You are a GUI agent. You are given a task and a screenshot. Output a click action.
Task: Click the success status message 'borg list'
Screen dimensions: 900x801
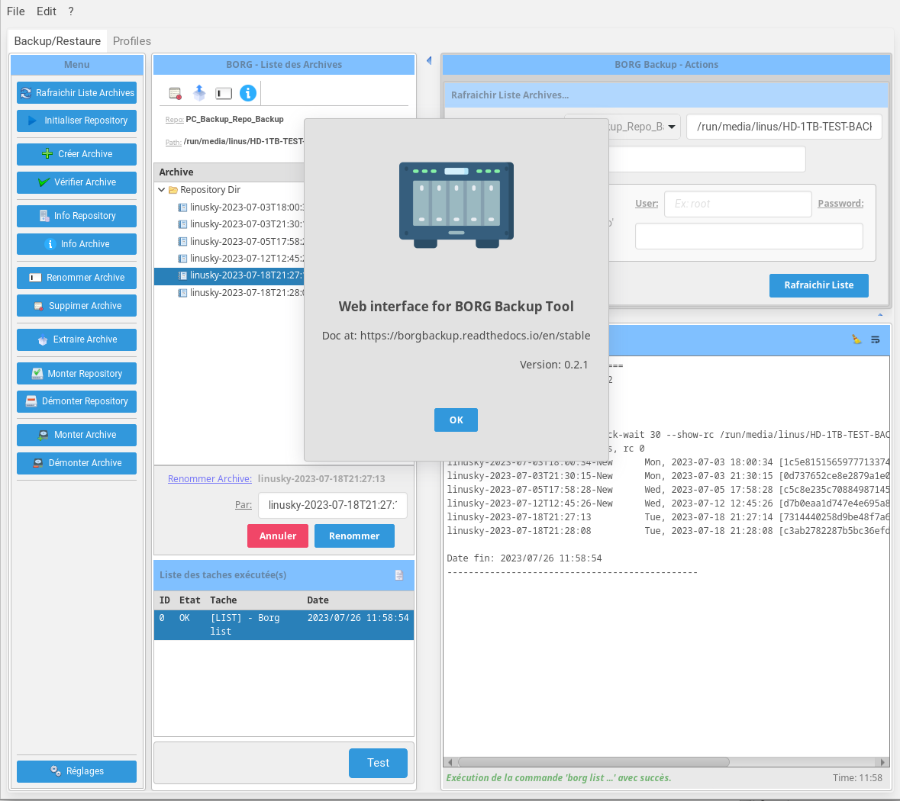pos(559,778)
